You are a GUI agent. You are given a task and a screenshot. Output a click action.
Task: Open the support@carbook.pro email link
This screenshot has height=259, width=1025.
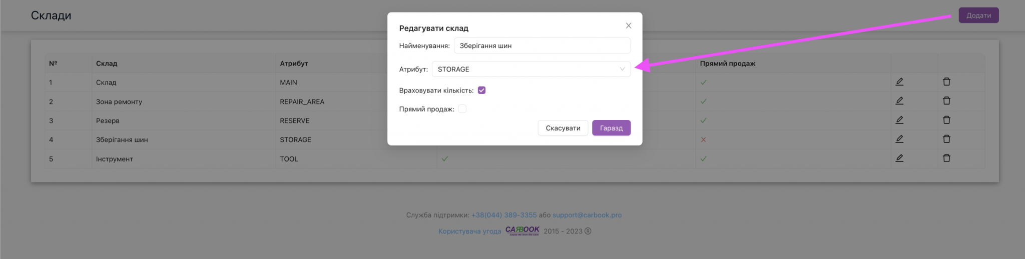(x=587, y=215)
